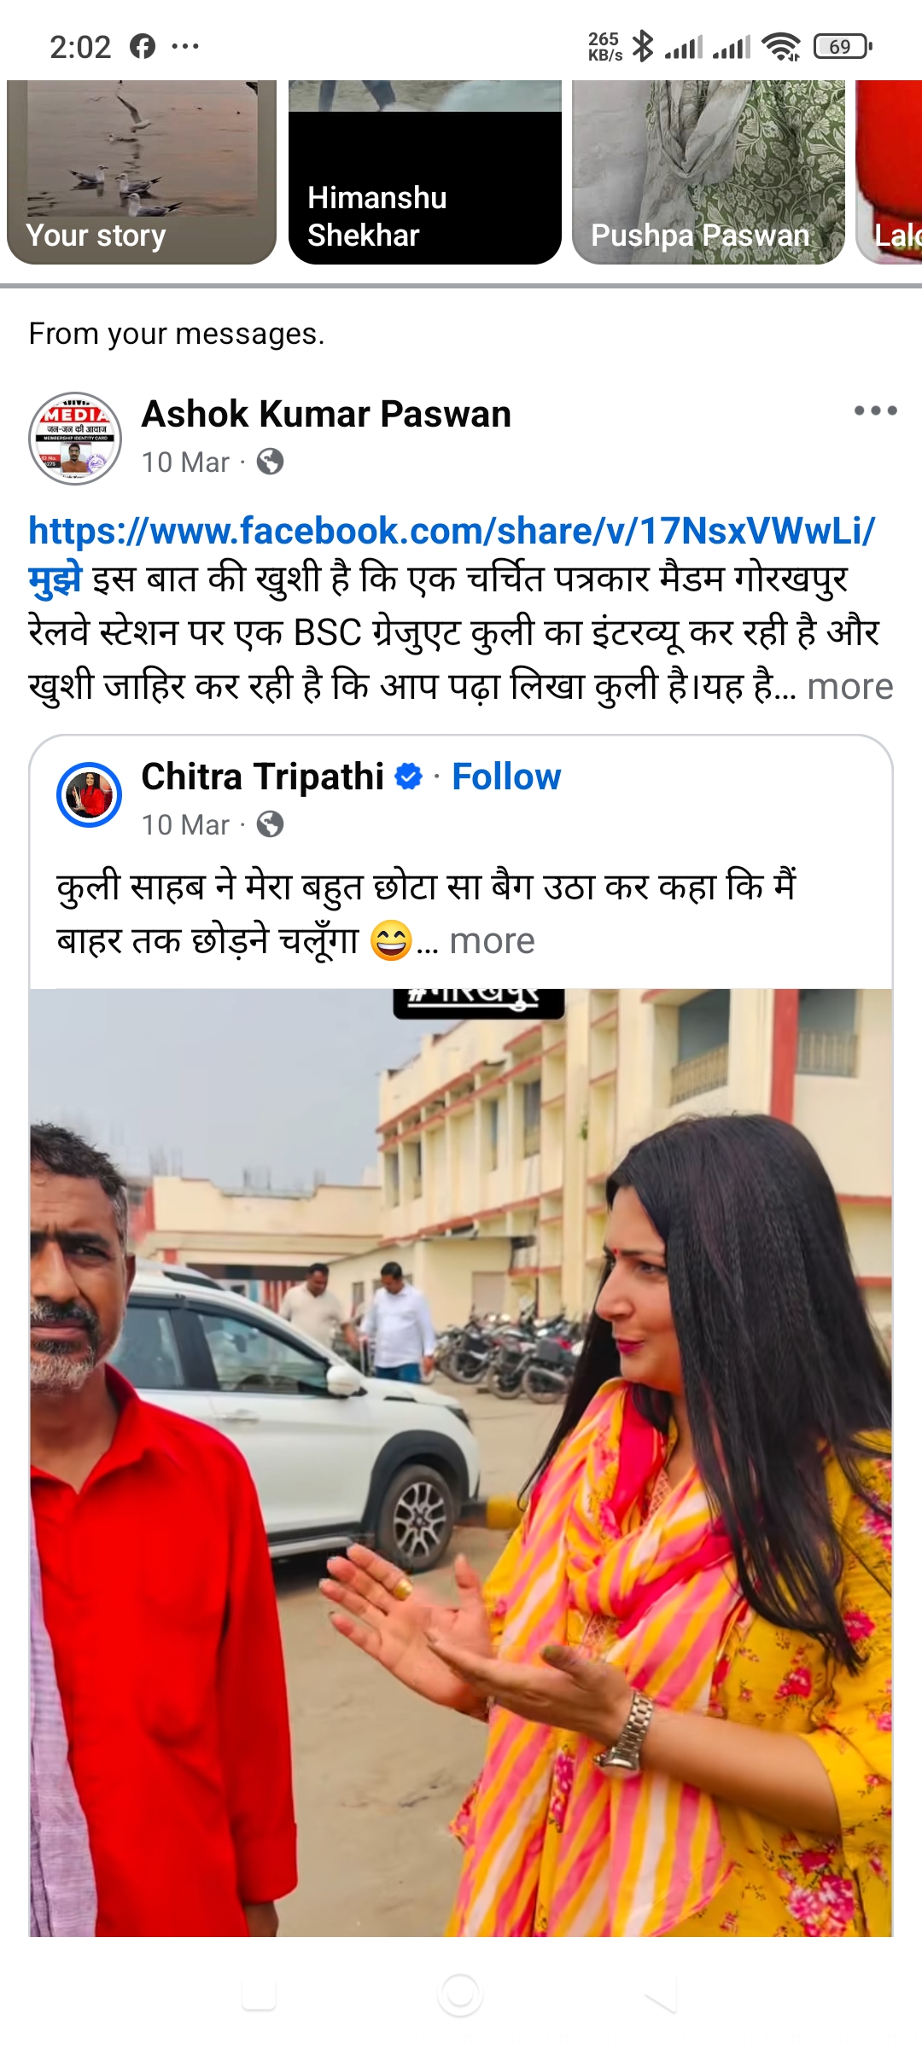Tap the Android home navigation button
This screenshot has width=922, height=2048.
[x=460, y=1995]
